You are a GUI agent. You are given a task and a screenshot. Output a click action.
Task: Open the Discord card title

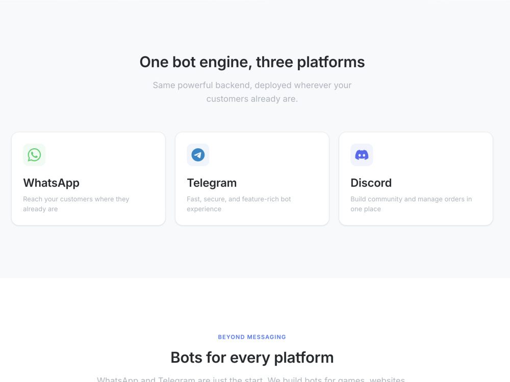coord(371,183)
